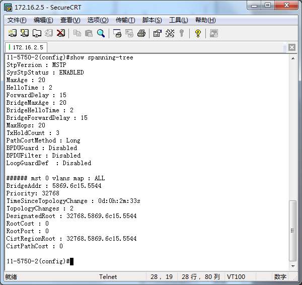Select the 172.16.2.5 session tab
The image size is (302, 285).
pyautogui.click(x=26, y=47)
